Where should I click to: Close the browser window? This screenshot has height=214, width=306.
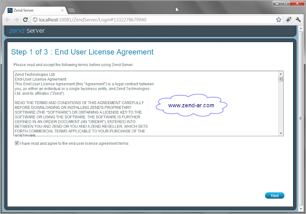297,3
